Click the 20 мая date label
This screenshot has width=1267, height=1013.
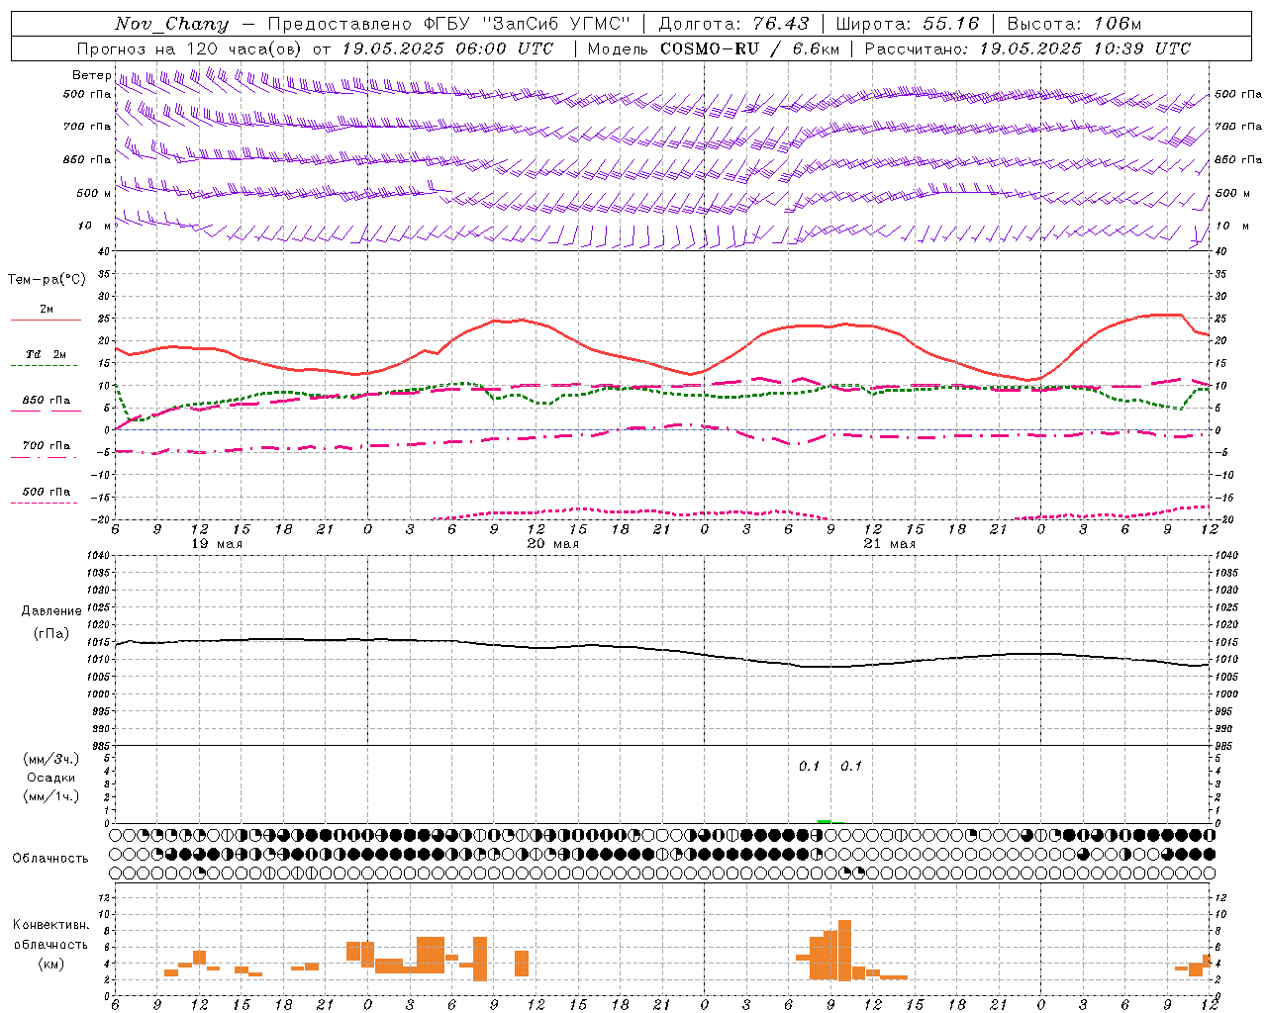553,544
